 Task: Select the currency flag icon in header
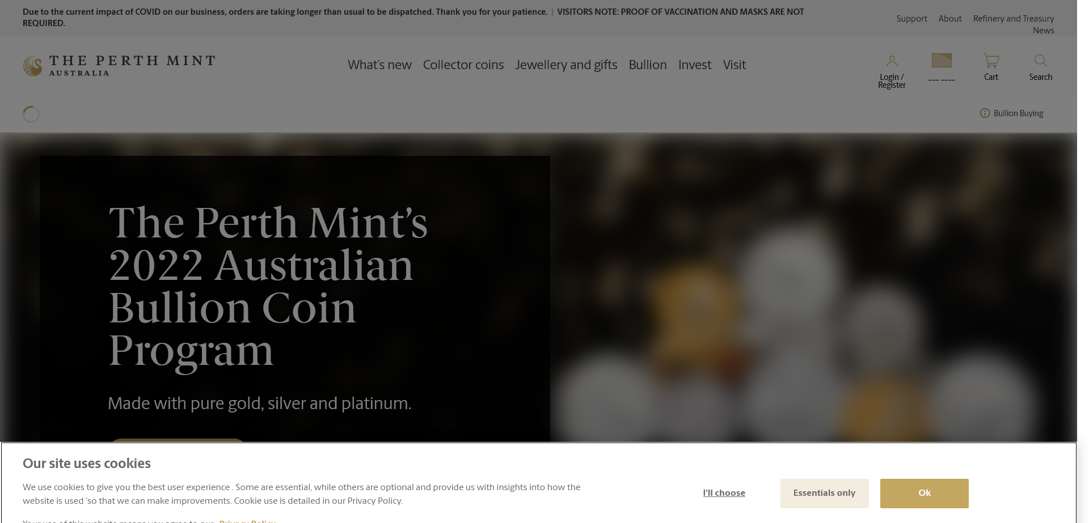[942, 60]
